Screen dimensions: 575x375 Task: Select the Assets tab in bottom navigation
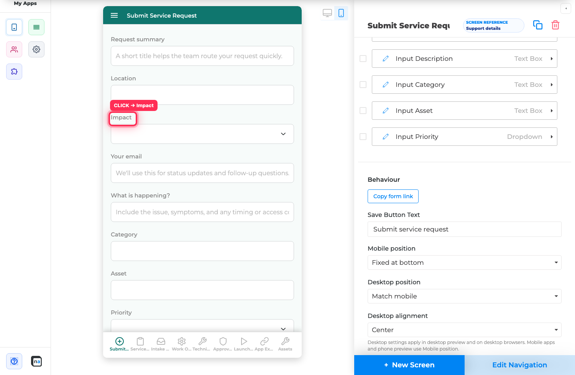285,344
